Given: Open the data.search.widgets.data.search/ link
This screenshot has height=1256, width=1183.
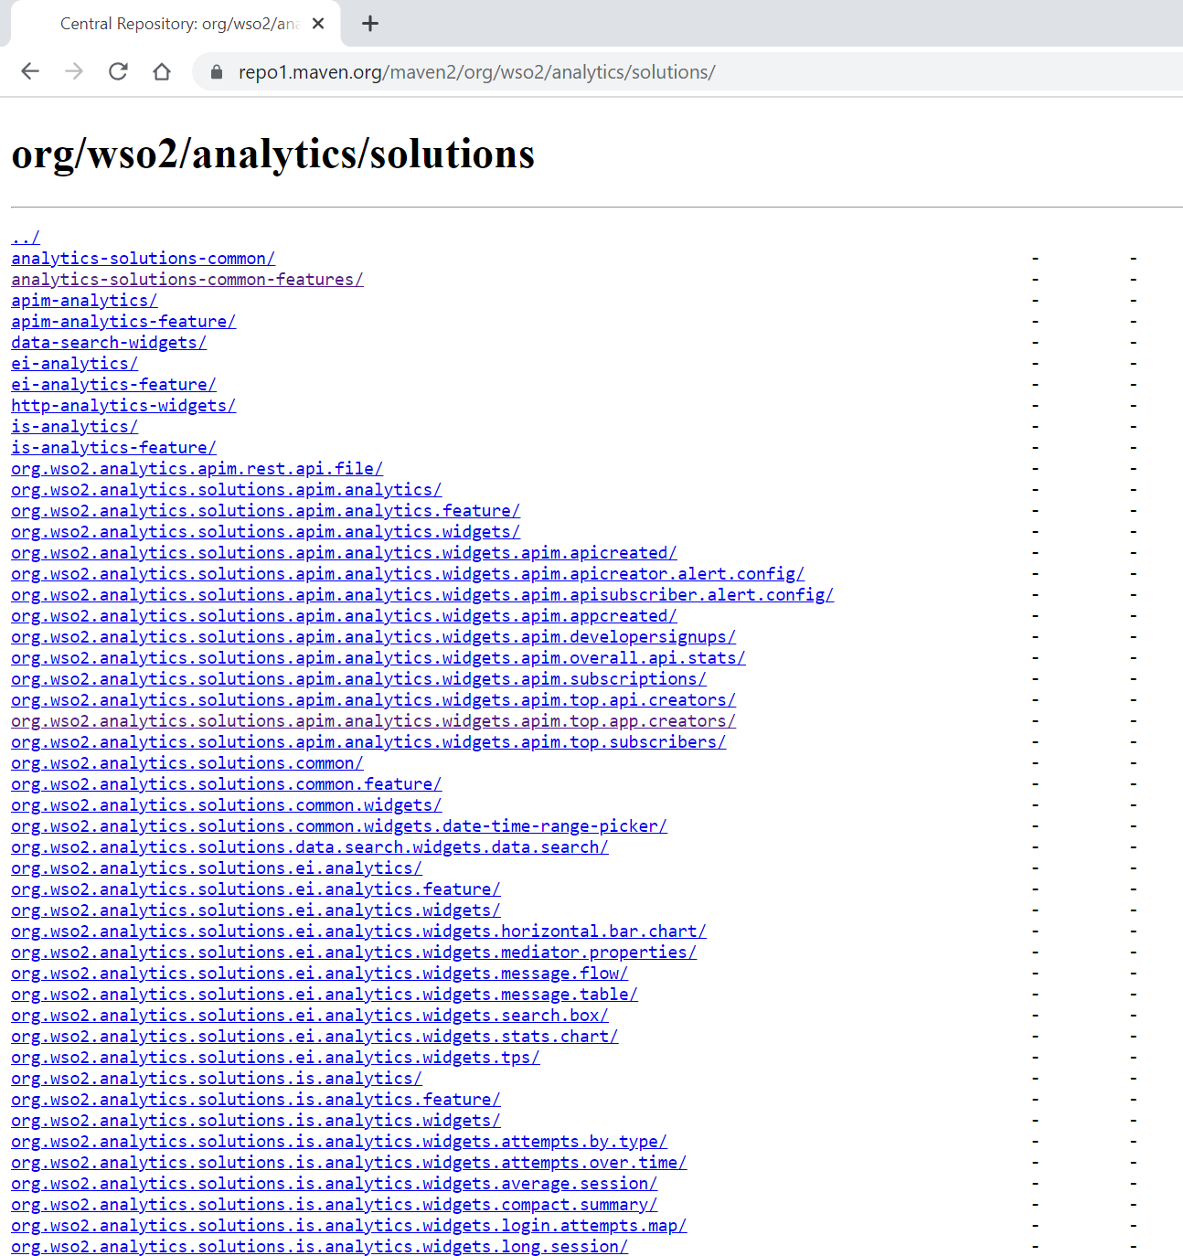Looking at the screenshot, I should tap(310, 847).
